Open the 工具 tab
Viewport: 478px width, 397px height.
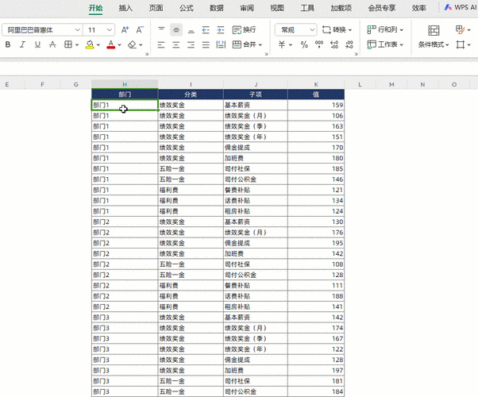click(x=307, y=8)
